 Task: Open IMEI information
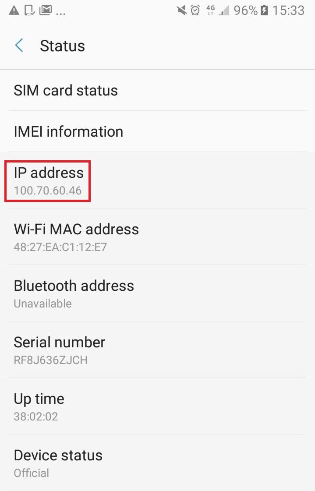point(158,131)
